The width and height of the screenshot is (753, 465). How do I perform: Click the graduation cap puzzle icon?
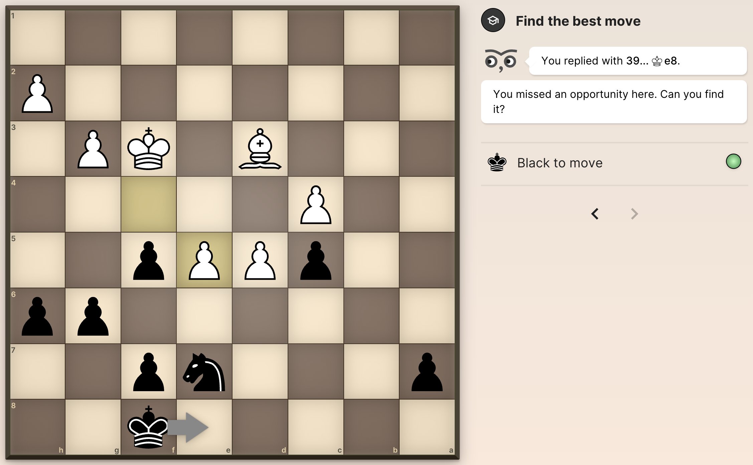495,21
